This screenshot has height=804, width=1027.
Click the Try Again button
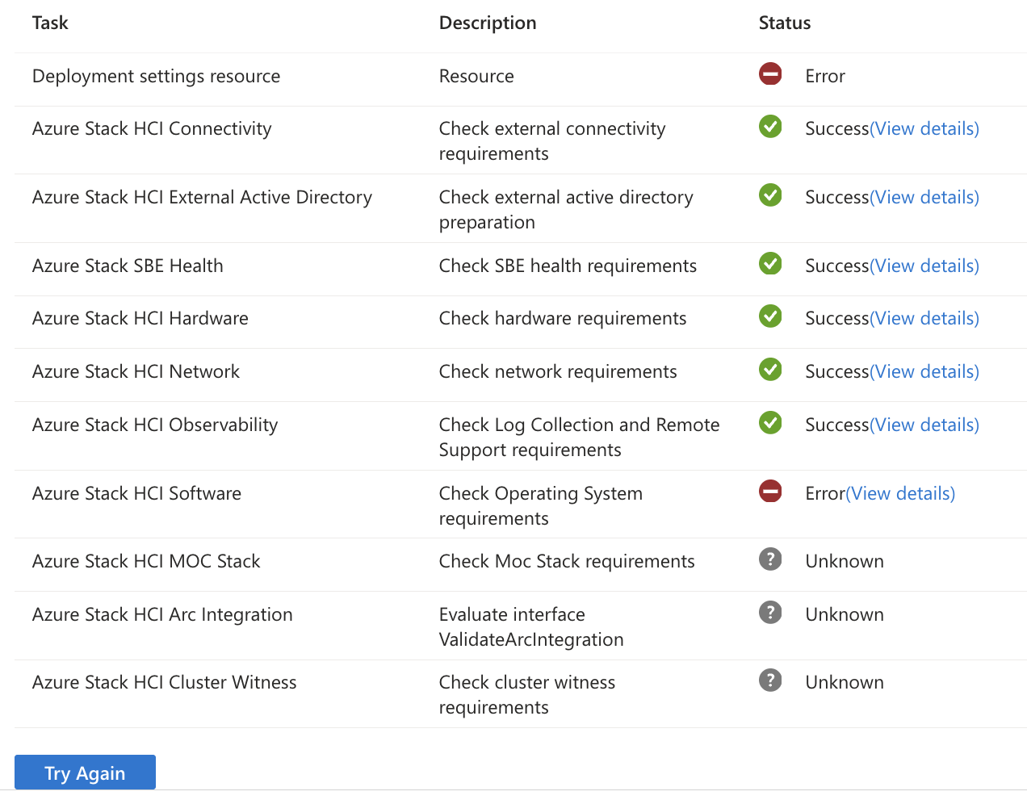pos(85,773)
